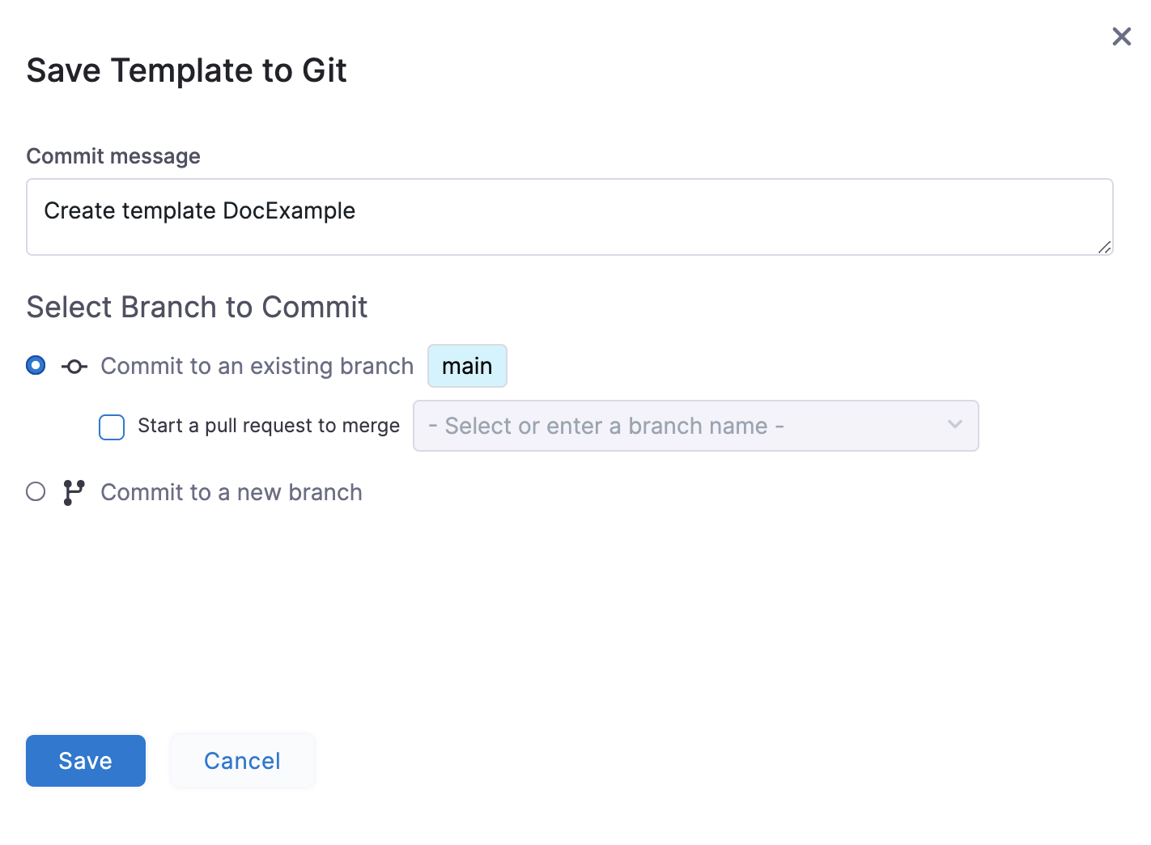Cancel saving the template
Viewport: 1151px width, 845px height.
[x=242, y=761]
